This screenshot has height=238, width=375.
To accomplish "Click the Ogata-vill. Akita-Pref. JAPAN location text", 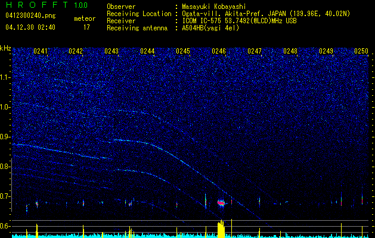I will pyautogui.click(x=266, y=14).
